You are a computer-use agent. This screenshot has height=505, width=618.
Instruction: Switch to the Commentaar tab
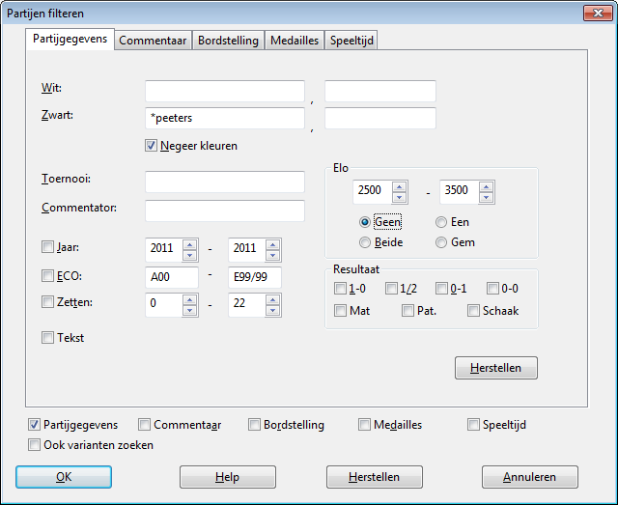154,41
